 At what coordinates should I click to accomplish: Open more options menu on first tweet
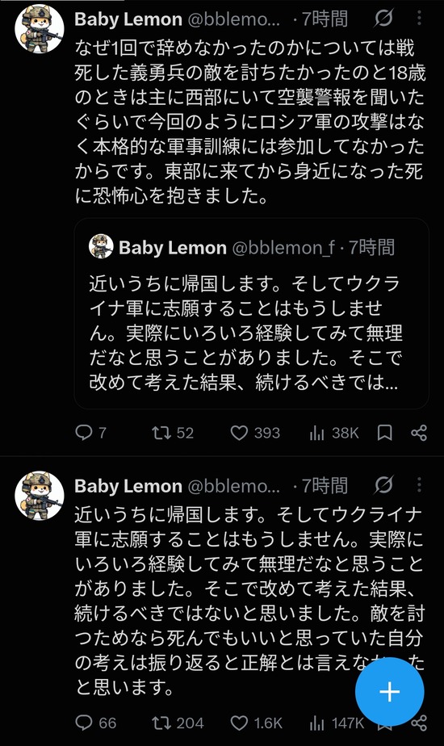click(419, 18)
